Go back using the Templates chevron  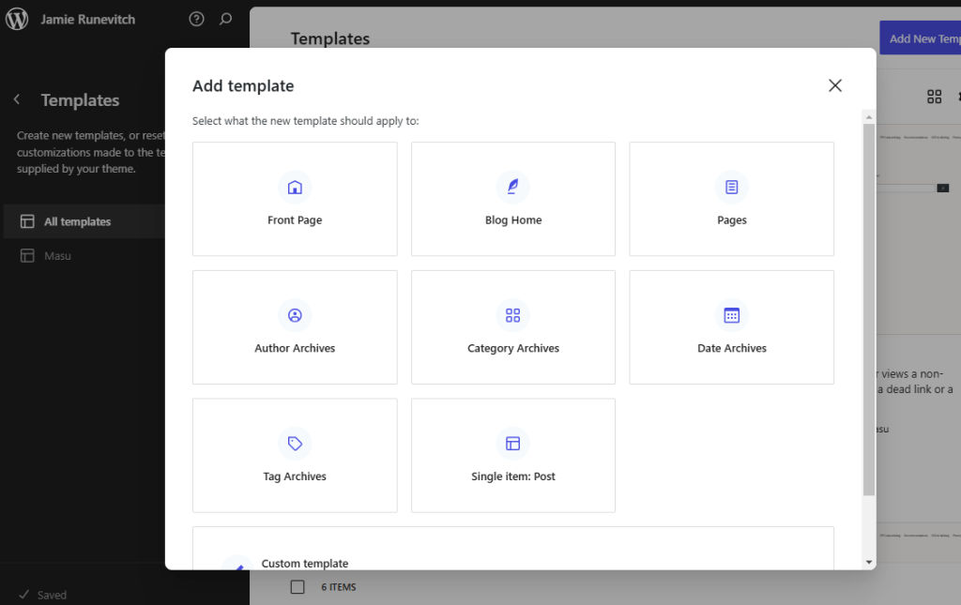[x=17, y=99]
